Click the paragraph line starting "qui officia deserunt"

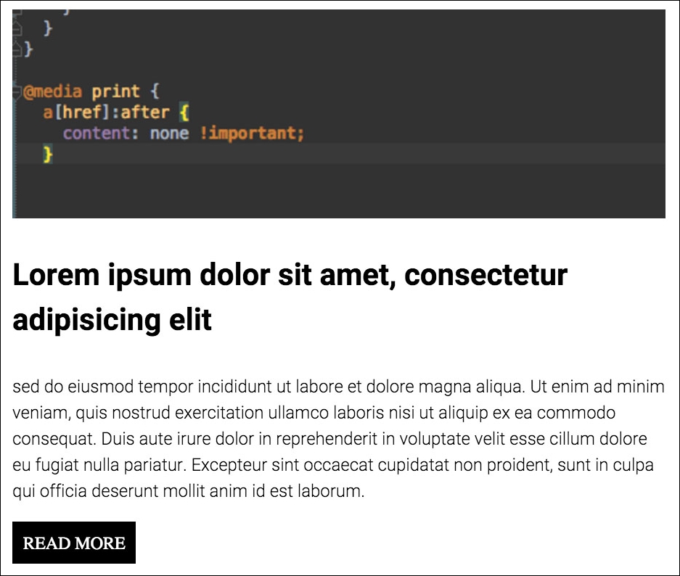point(188,492)
